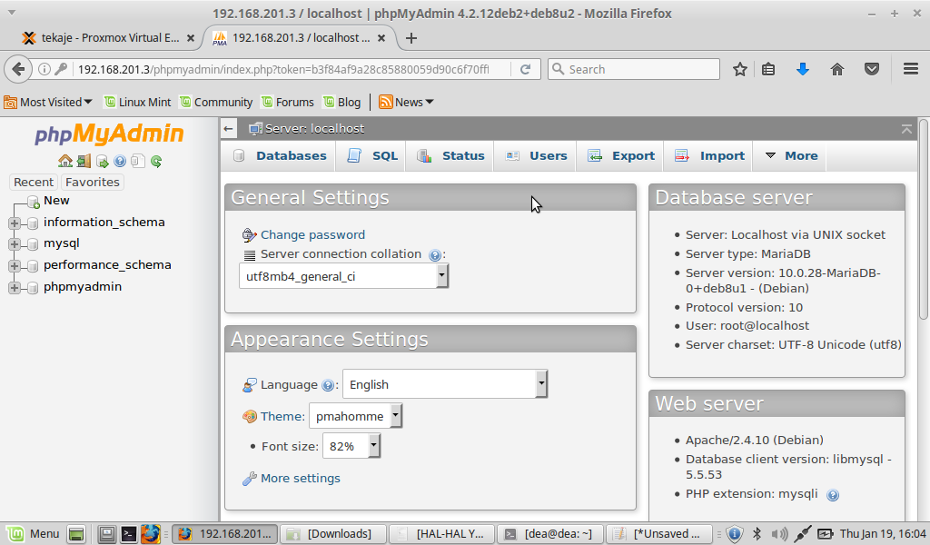Screen dimensions: 930x545
Task: Open the Server connection collation dropdown
Action: click(x=343, y=276)
